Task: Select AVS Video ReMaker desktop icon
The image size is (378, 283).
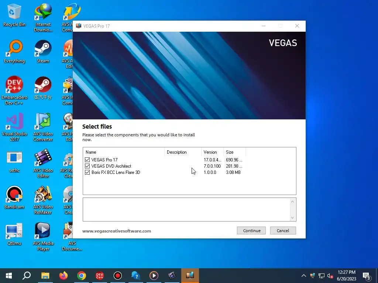Action: click(x=43, y=200)
